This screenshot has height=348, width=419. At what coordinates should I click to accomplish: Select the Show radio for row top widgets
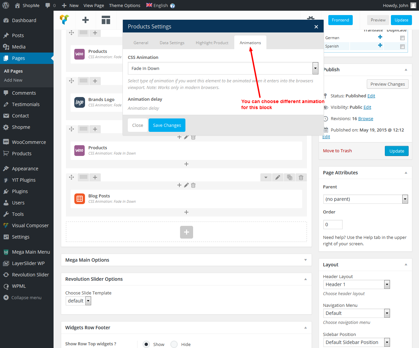pyautogui.click(x=146, y=344)
